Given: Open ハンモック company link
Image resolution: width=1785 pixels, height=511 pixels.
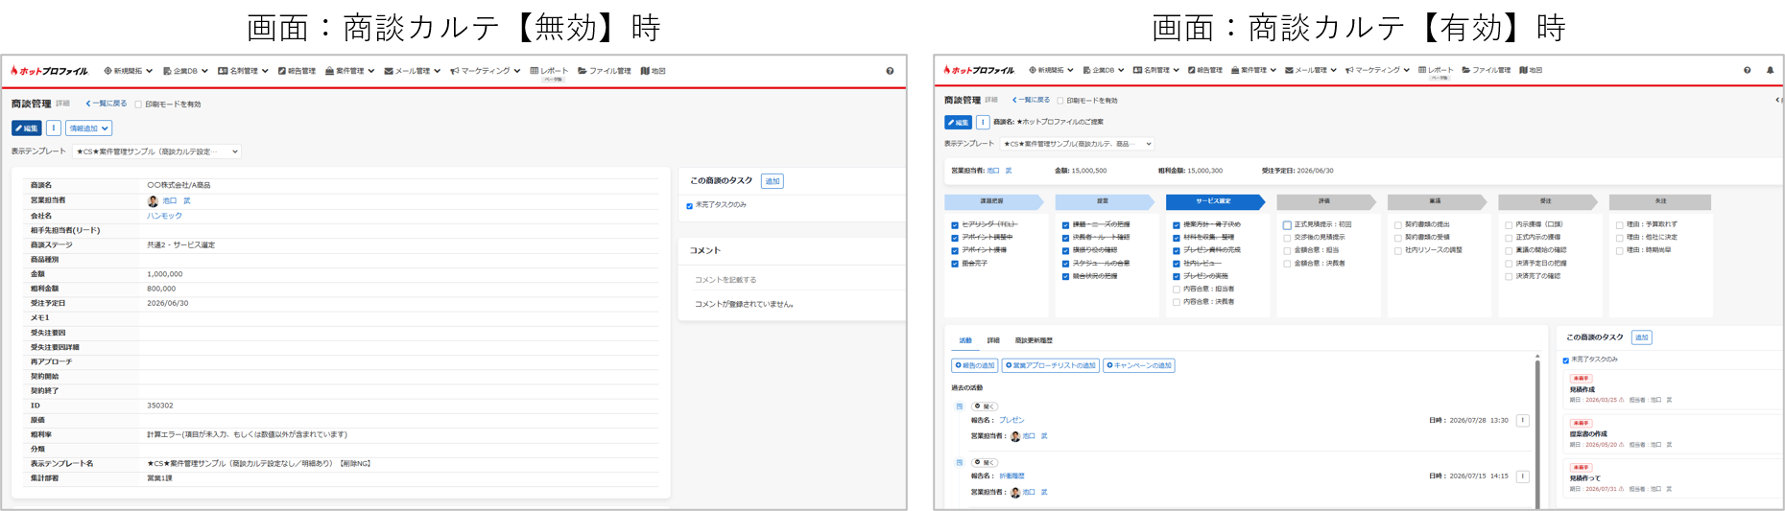Looking at the screenshot, I should [164, 216].
